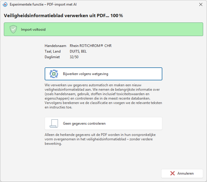
Task: Click the green shield checkmark icon
Action: coord(13,29)
